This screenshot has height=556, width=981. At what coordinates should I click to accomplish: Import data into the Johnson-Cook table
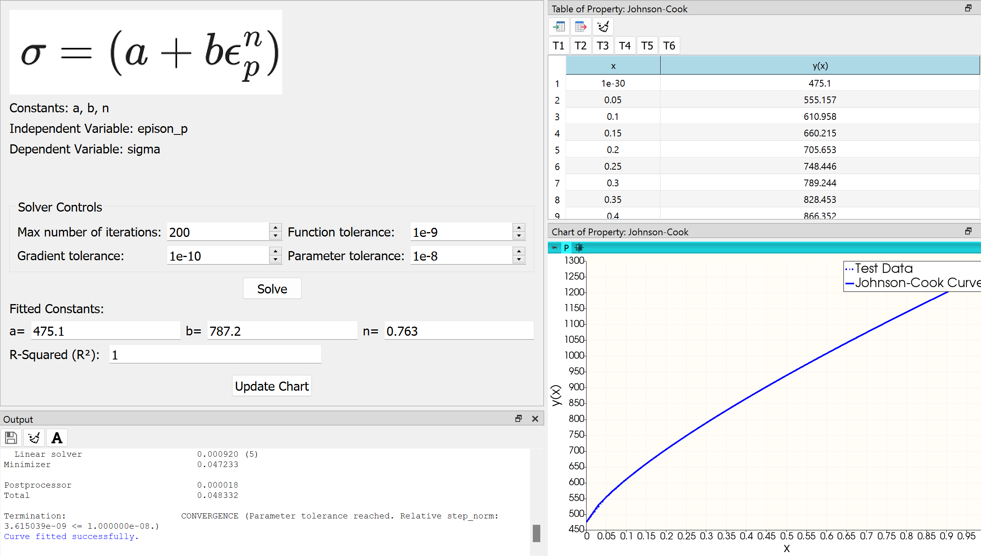(559, 26)
